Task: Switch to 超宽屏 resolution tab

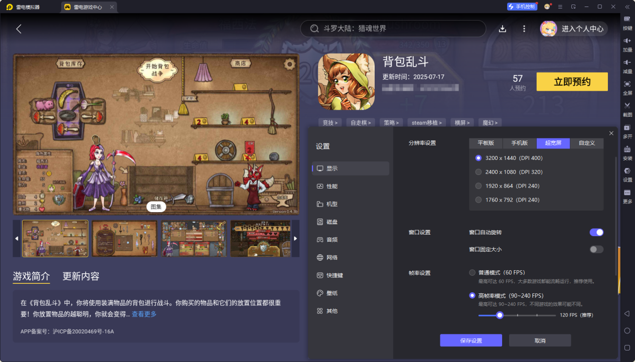Action: pos(553,143)
